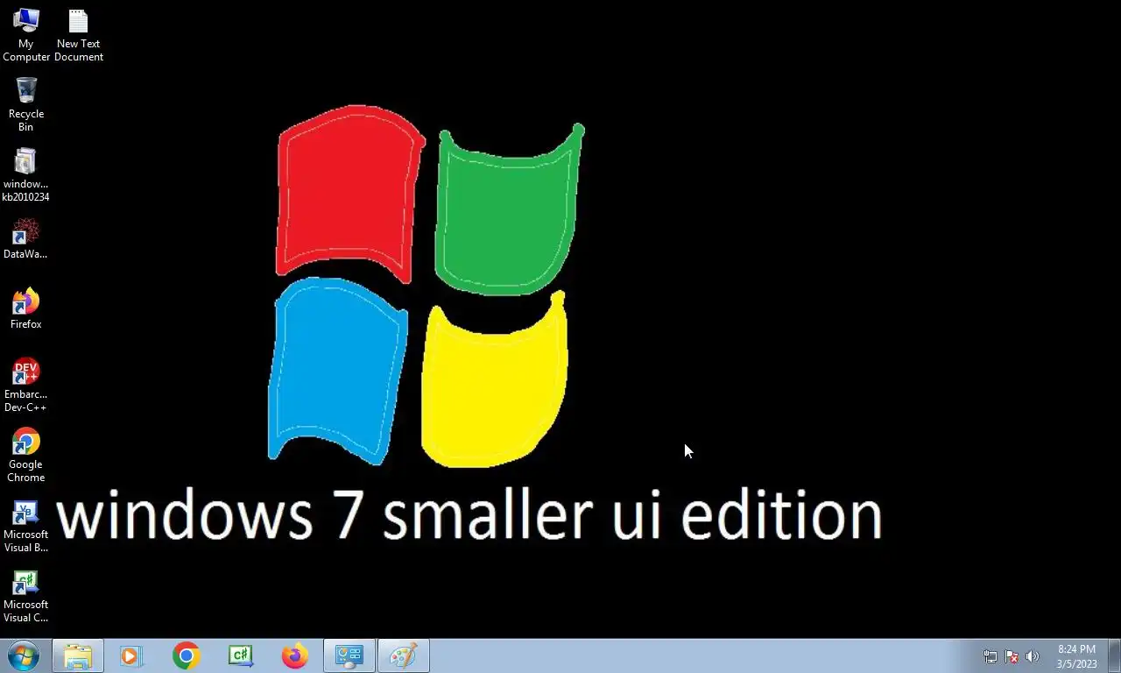Open the Action Center flag icon

[1012, 656]
